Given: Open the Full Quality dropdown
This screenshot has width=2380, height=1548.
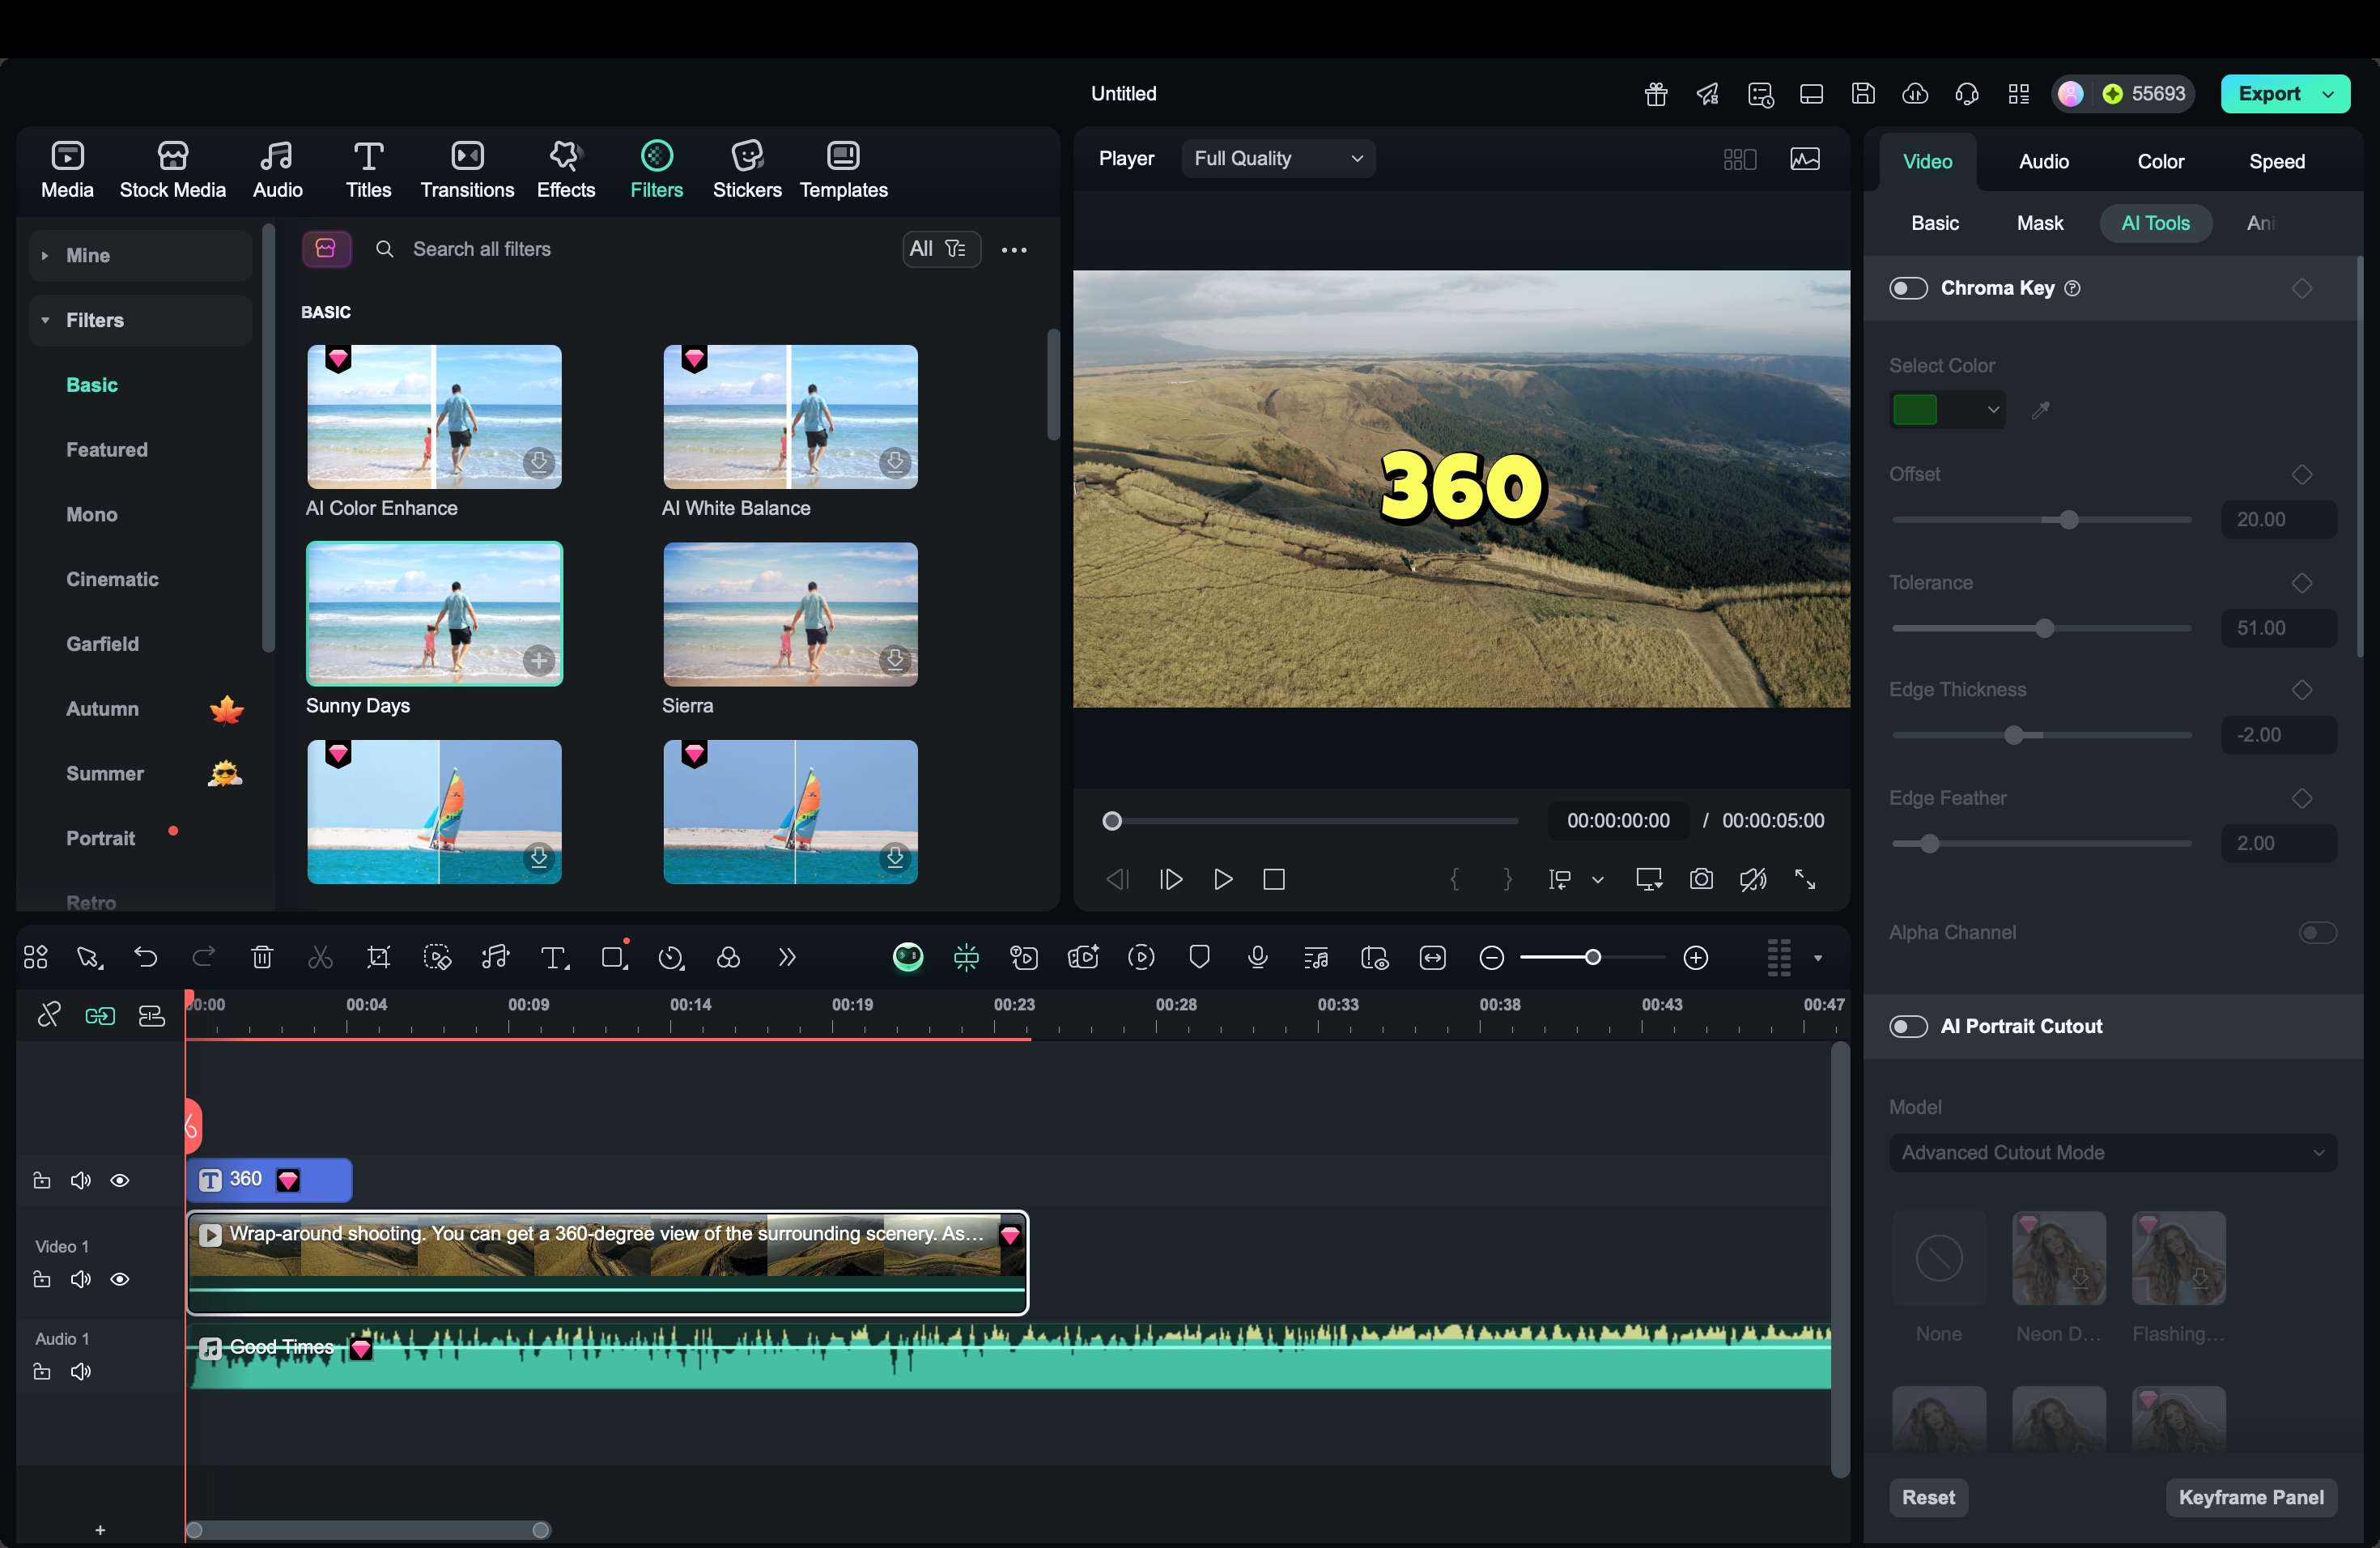Looking at the screenshot, I should point(1278,158).
